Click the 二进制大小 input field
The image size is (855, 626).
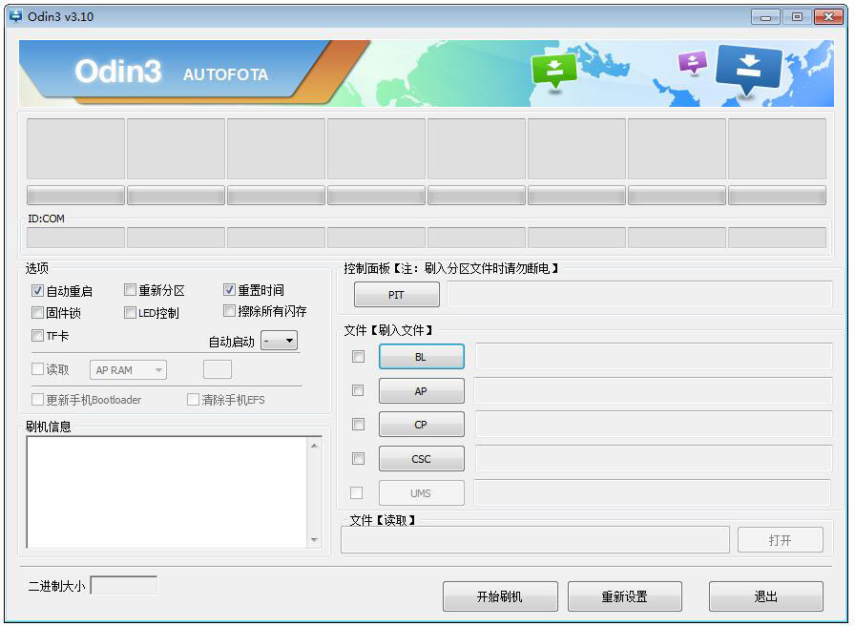[124, 585]
